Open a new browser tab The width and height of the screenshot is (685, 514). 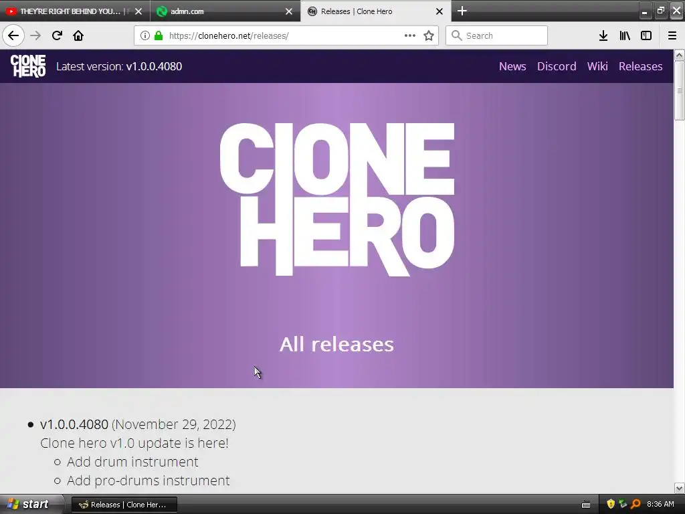click(x=462, y=11)
